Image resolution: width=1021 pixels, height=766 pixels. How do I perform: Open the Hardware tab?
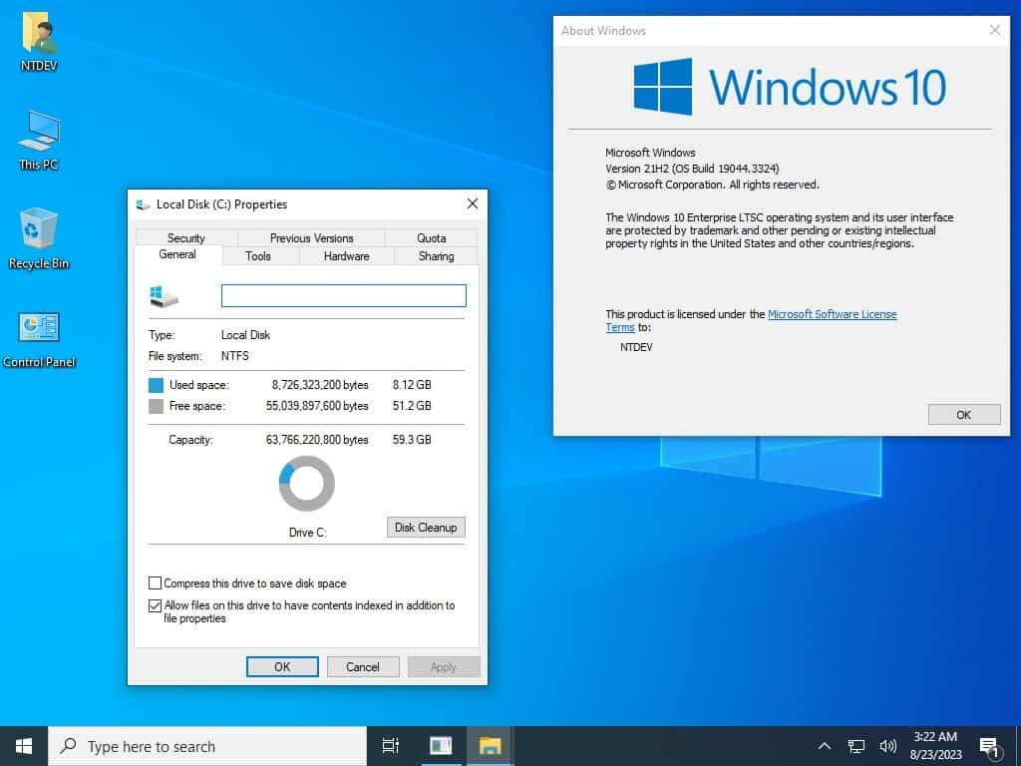[x=346, y=256]
